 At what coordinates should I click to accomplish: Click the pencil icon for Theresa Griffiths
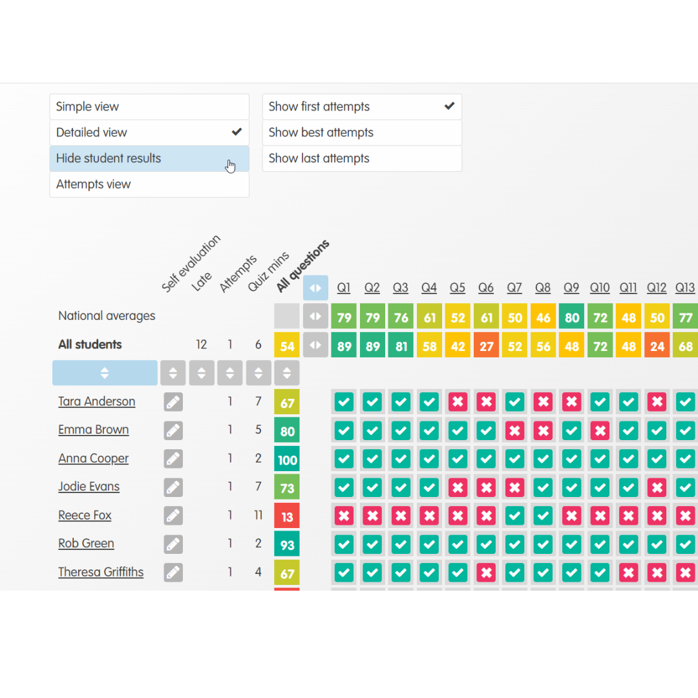click(173, 573)
